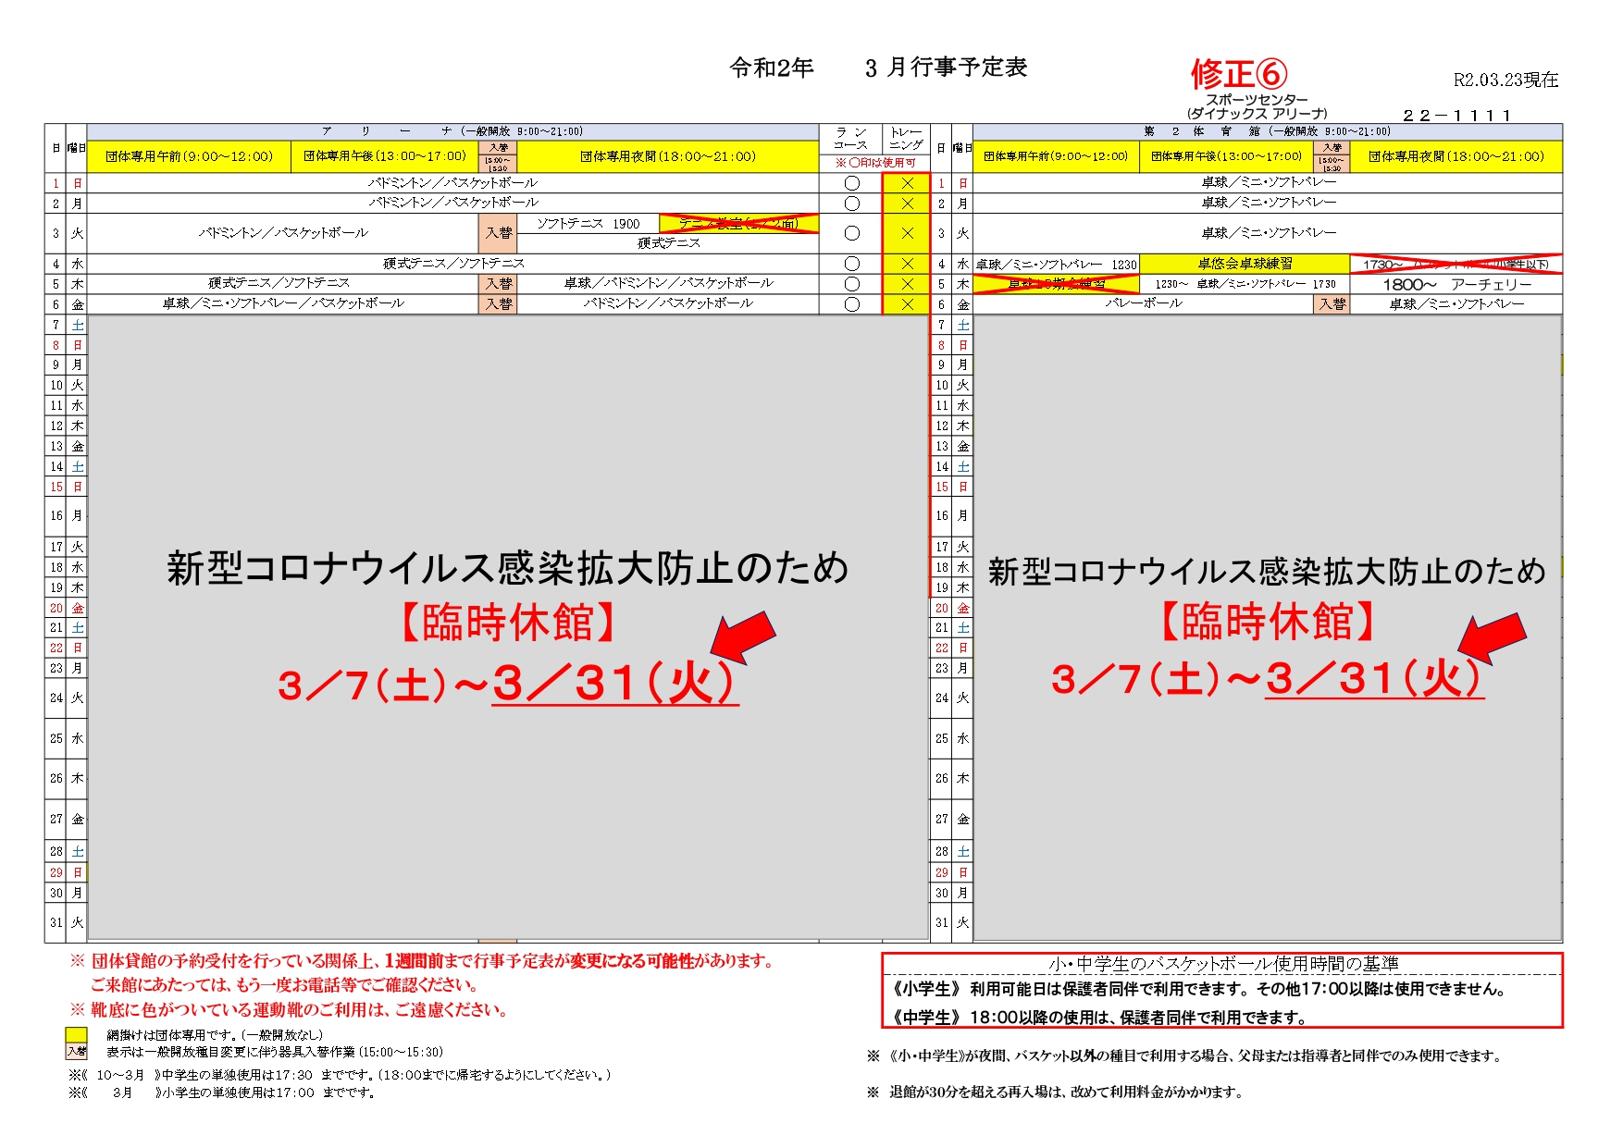Select 第2体育館 day 1 "卓球/ミニ・ソフトバレー" row

click(1268, 183)
